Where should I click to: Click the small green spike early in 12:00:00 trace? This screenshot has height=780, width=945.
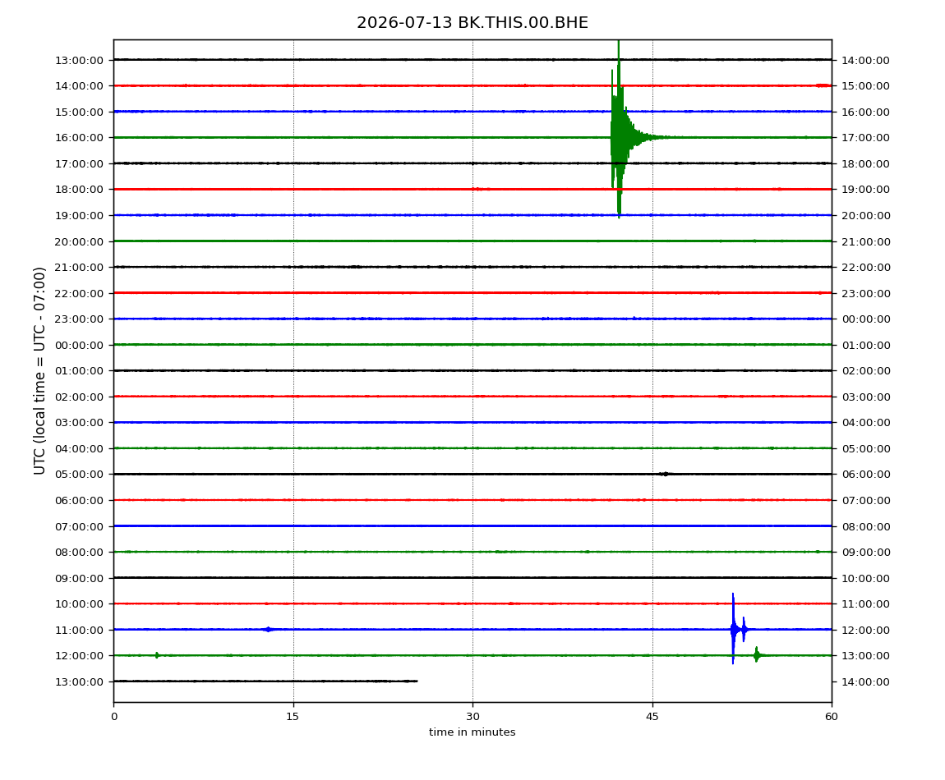point(157,654)
